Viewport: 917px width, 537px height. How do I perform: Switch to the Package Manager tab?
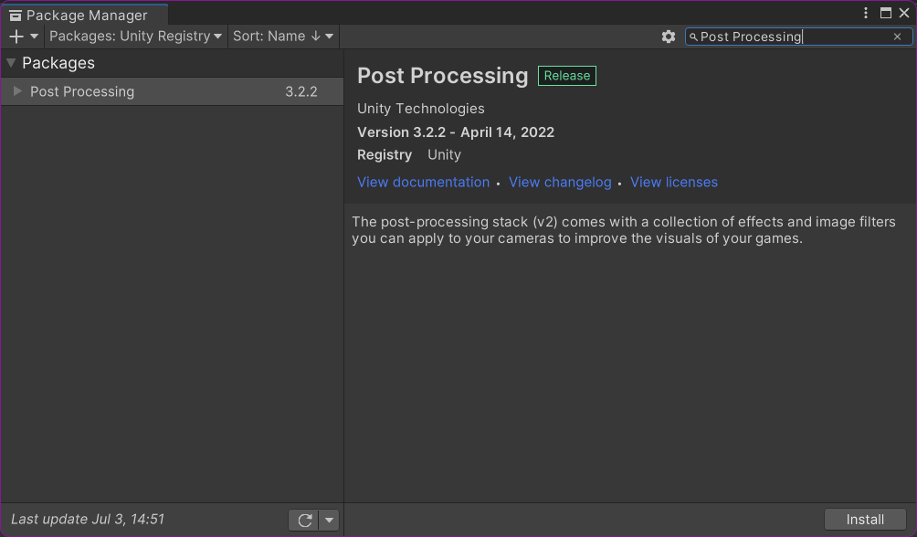coord(82,15)
